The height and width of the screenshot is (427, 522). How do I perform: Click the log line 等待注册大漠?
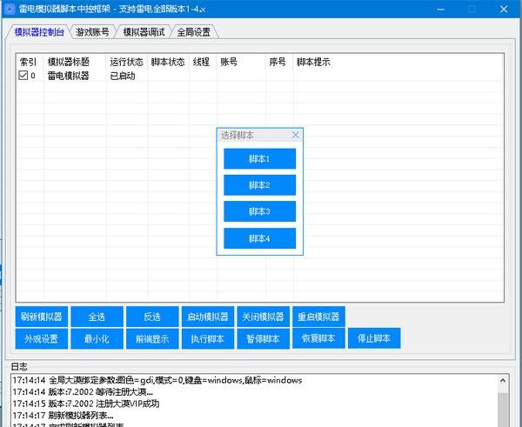coord(83,391)
